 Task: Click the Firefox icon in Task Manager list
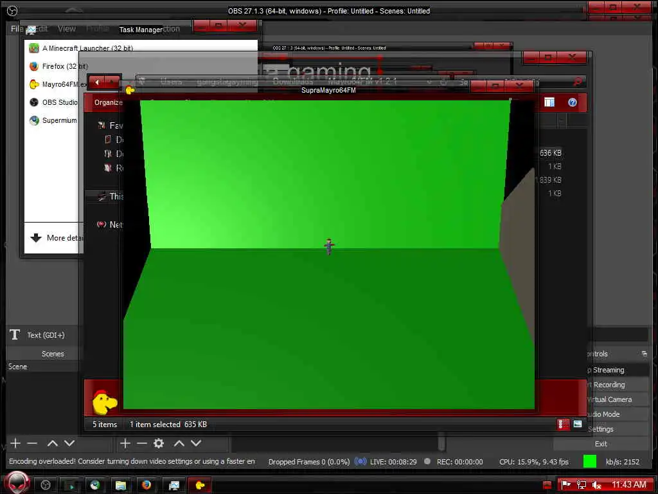click(34, 66)
